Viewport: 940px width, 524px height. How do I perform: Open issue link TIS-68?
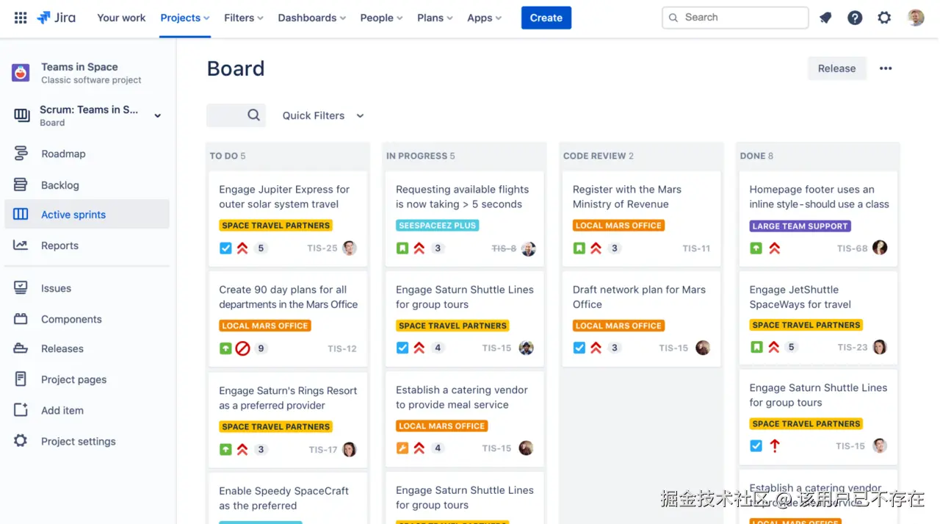(x=852, y=248)
